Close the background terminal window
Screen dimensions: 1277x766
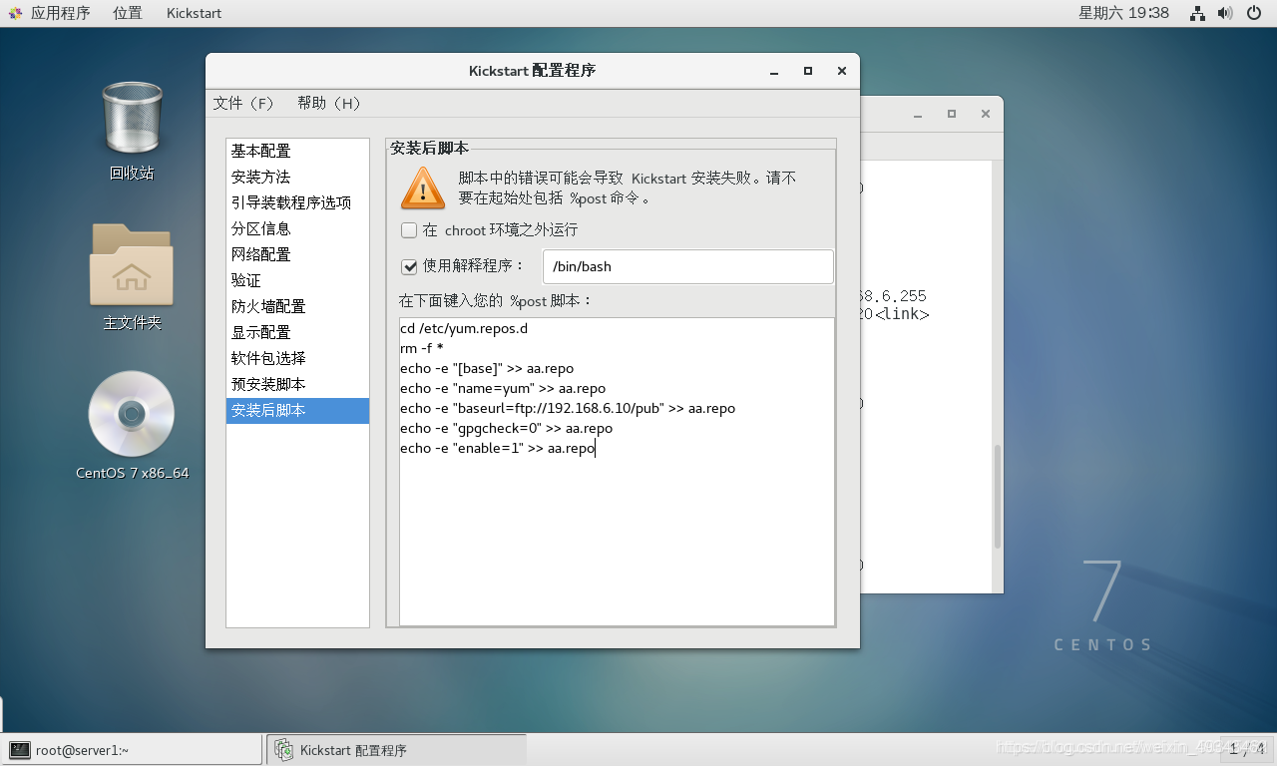(986, 114)
